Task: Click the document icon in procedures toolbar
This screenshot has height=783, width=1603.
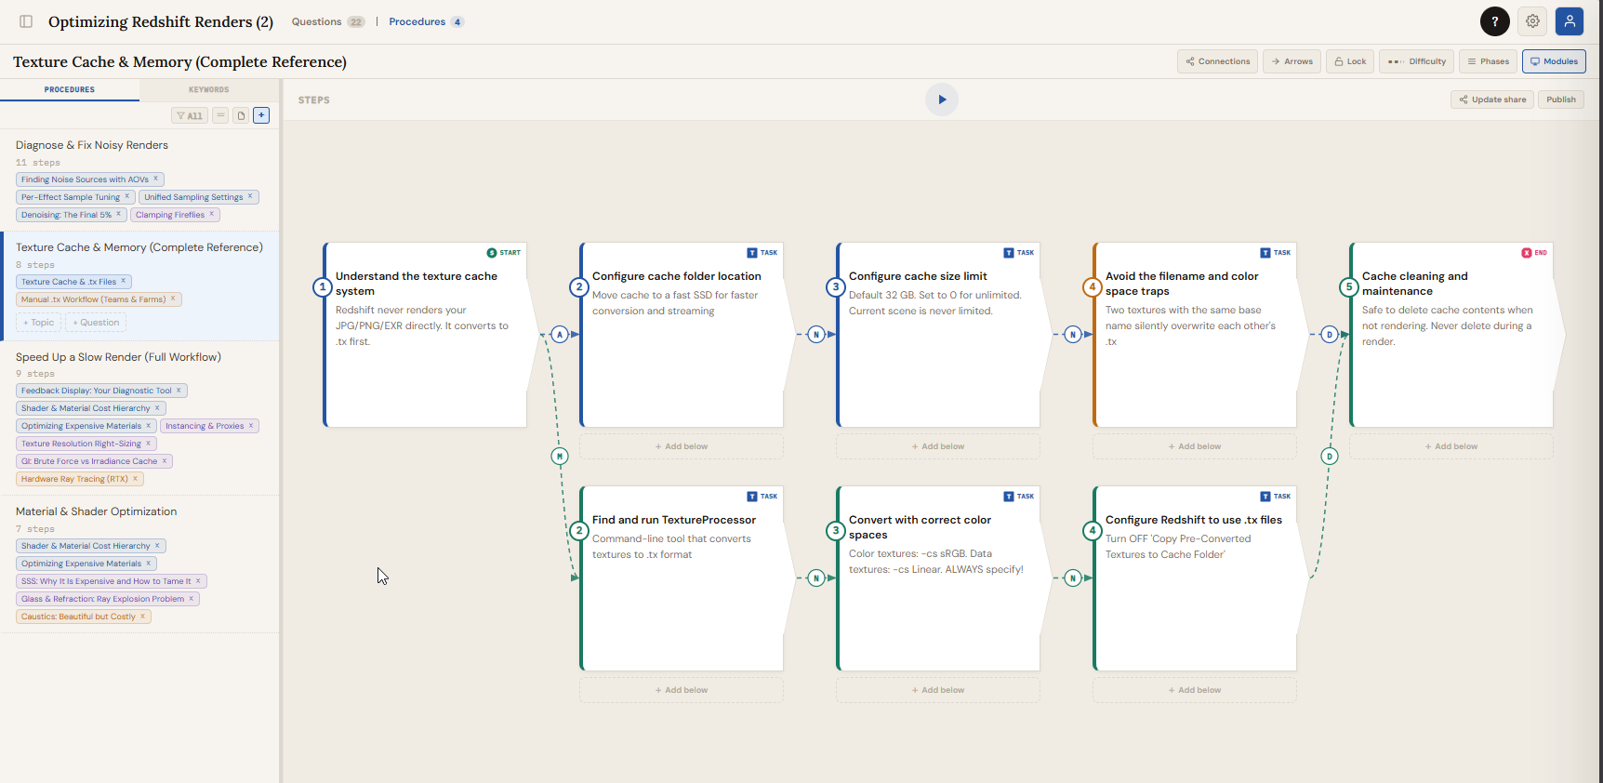Action: point(241,115)
